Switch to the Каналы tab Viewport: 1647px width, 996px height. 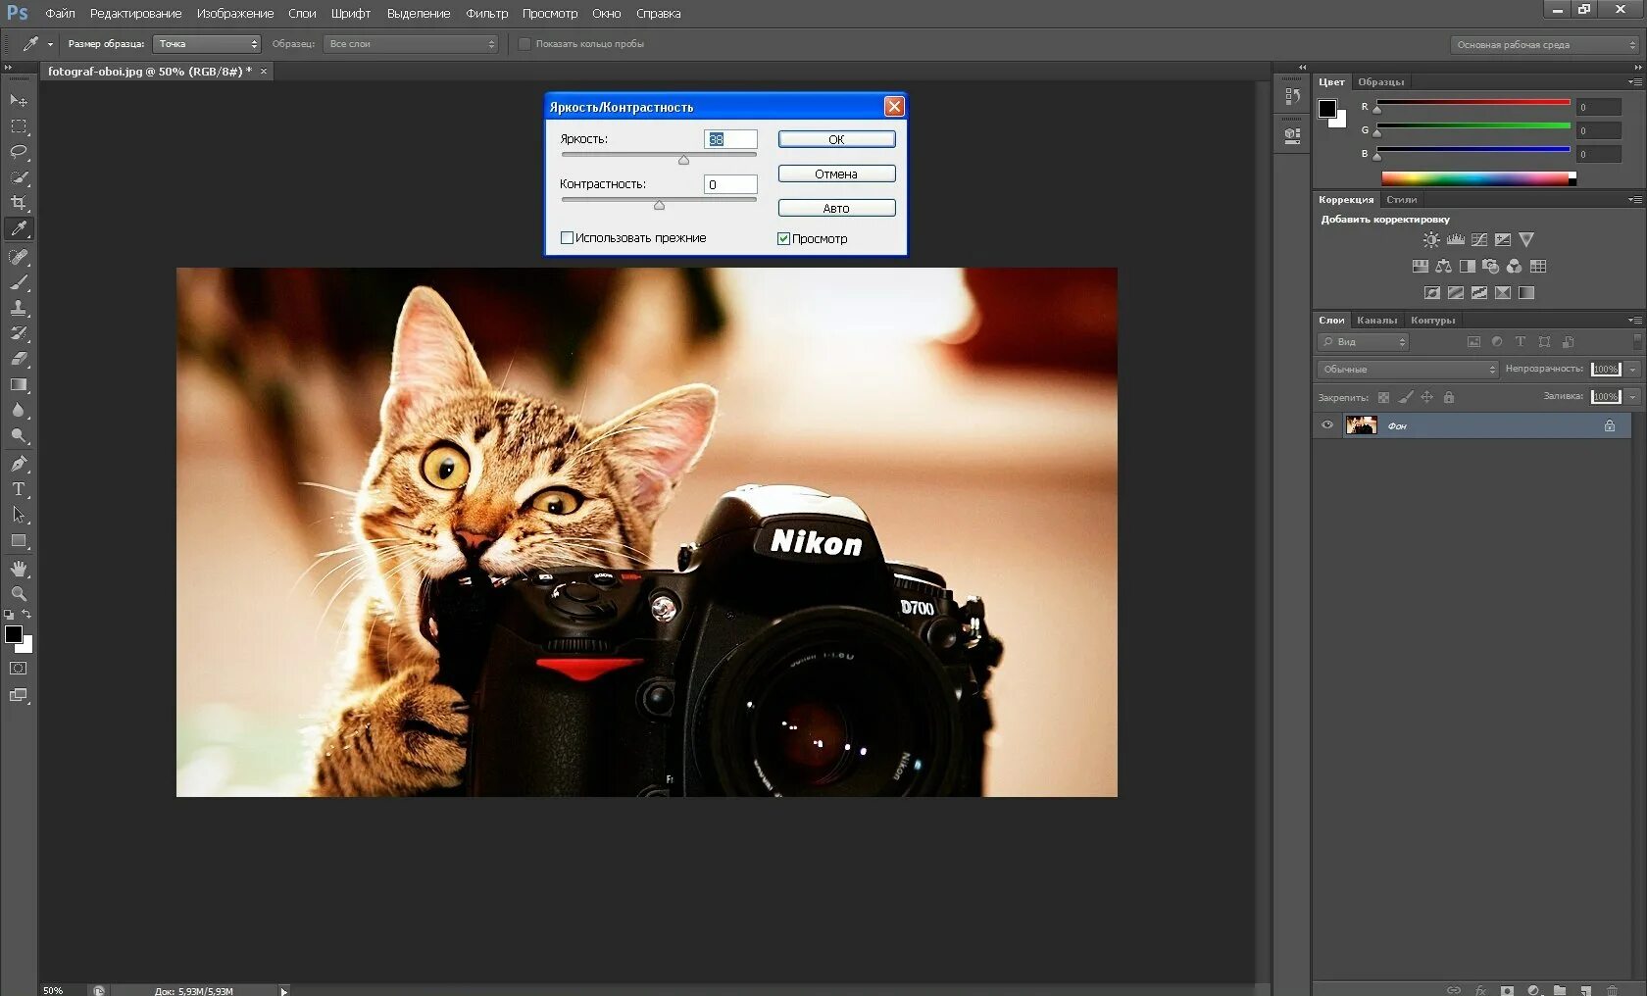(x=1376, y=321)
